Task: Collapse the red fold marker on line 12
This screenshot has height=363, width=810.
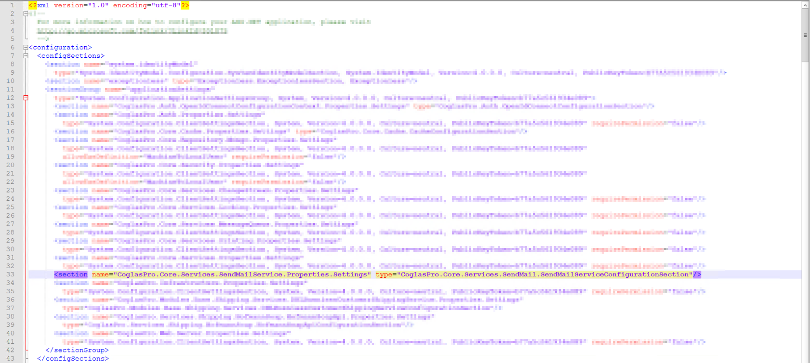Action: pos(26,98)
